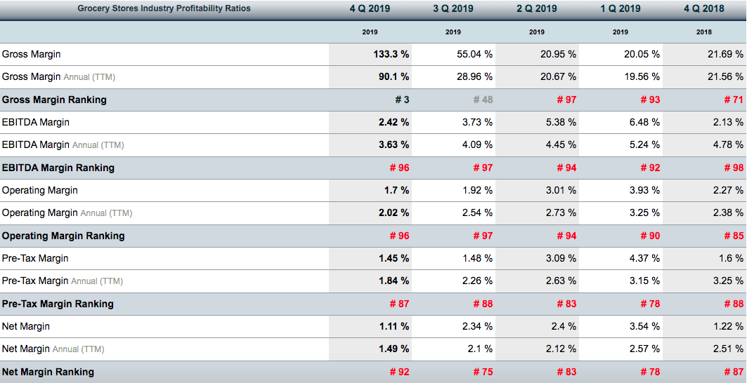The image size is (747, 383).
Task: Click the 4 Q 2018 column header
Action: (704, 8)
